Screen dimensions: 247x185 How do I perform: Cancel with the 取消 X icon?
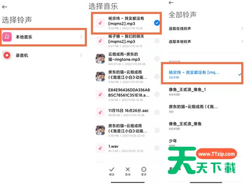128,171
